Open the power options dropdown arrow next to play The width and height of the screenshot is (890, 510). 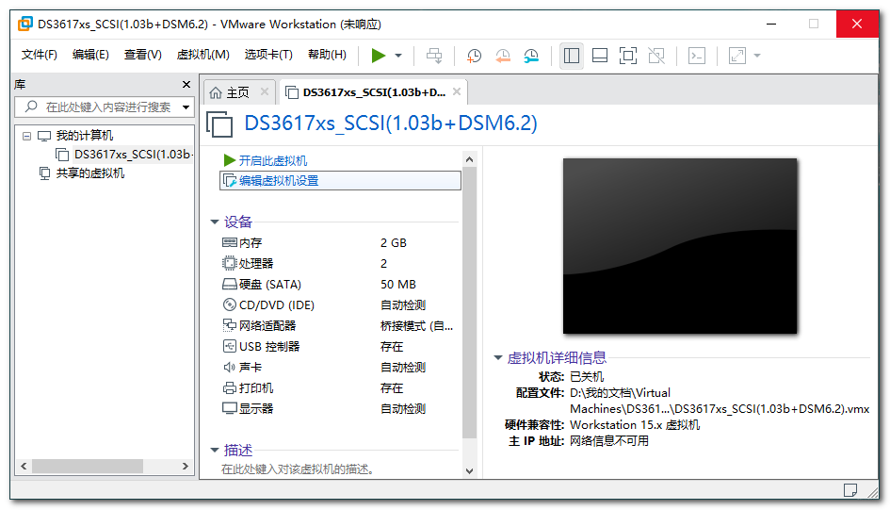click(x=398, y=56)
